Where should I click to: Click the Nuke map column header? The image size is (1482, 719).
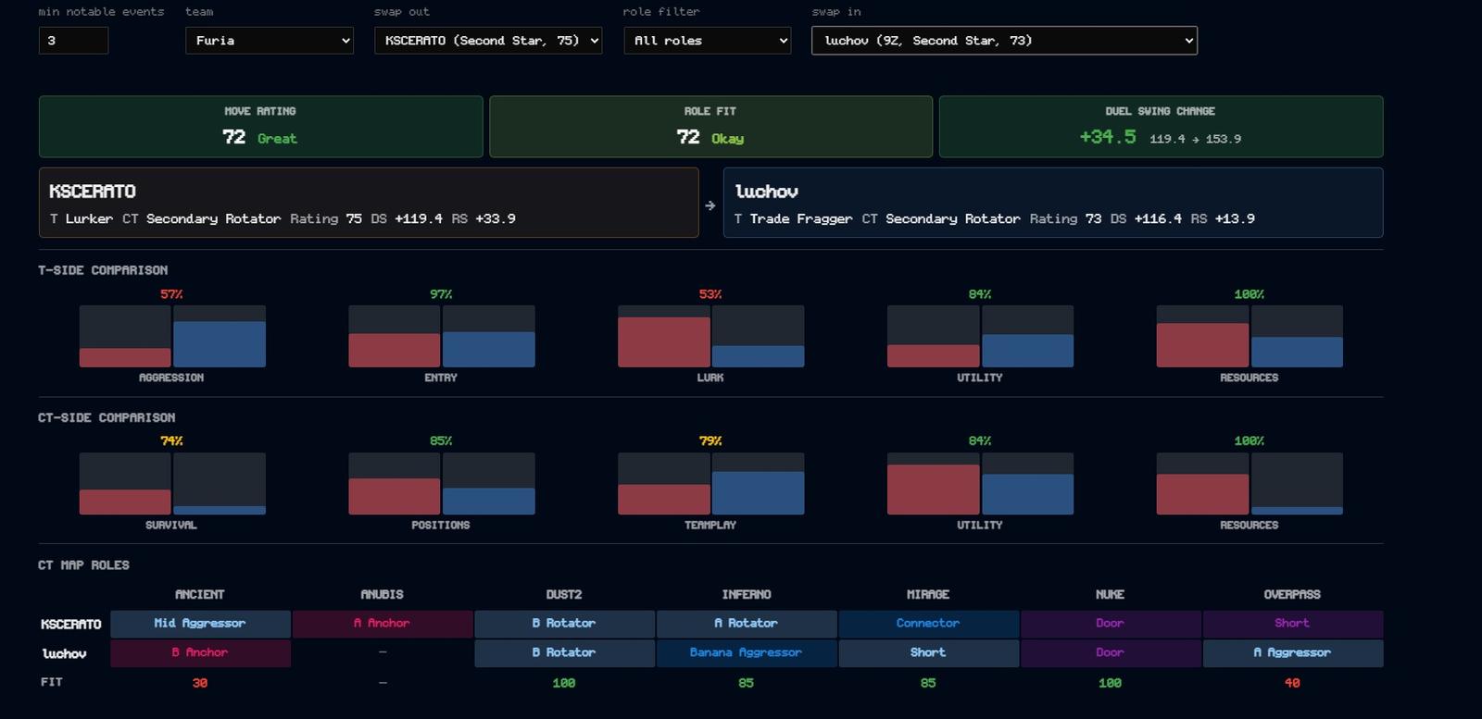tap(1110, 594)
